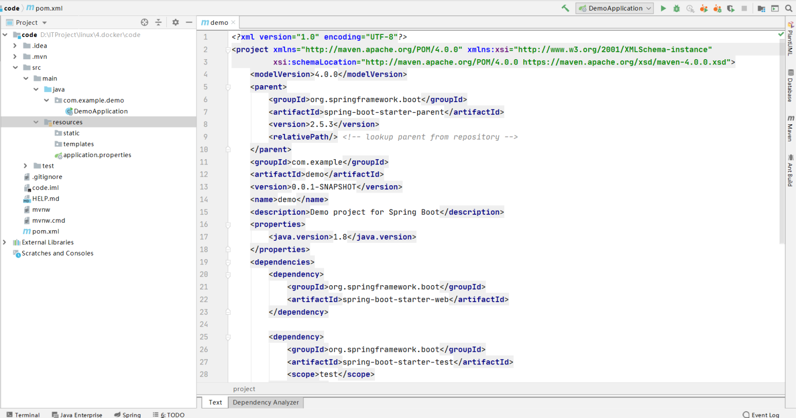Click the project breadcrumb below editor
The width and height of the screenshot is (796, 418).
(x=244, y=389)
